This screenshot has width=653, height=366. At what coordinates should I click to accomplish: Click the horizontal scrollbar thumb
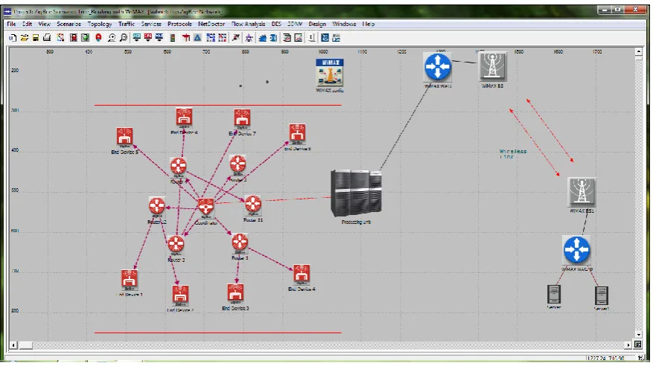click(26, 344)
